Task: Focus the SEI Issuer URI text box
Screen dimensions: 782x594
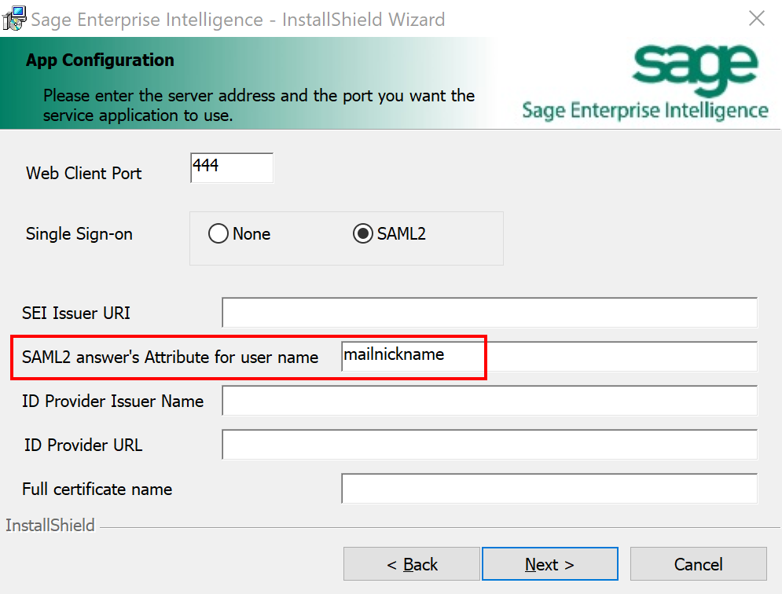Action: click(x=489, y=313)
